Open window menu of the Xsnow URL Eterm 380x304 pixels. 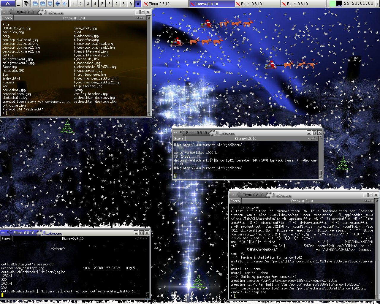pos(176,133)
